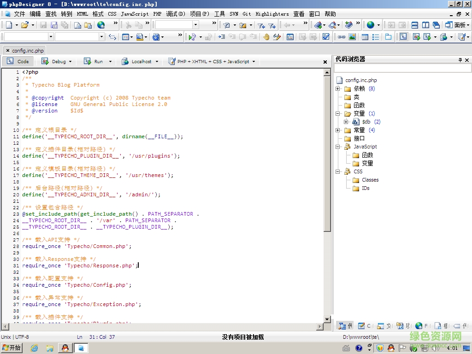Insert an unordered list via the list icon
This screenshot has width=472, height=354.
[375, 36]
